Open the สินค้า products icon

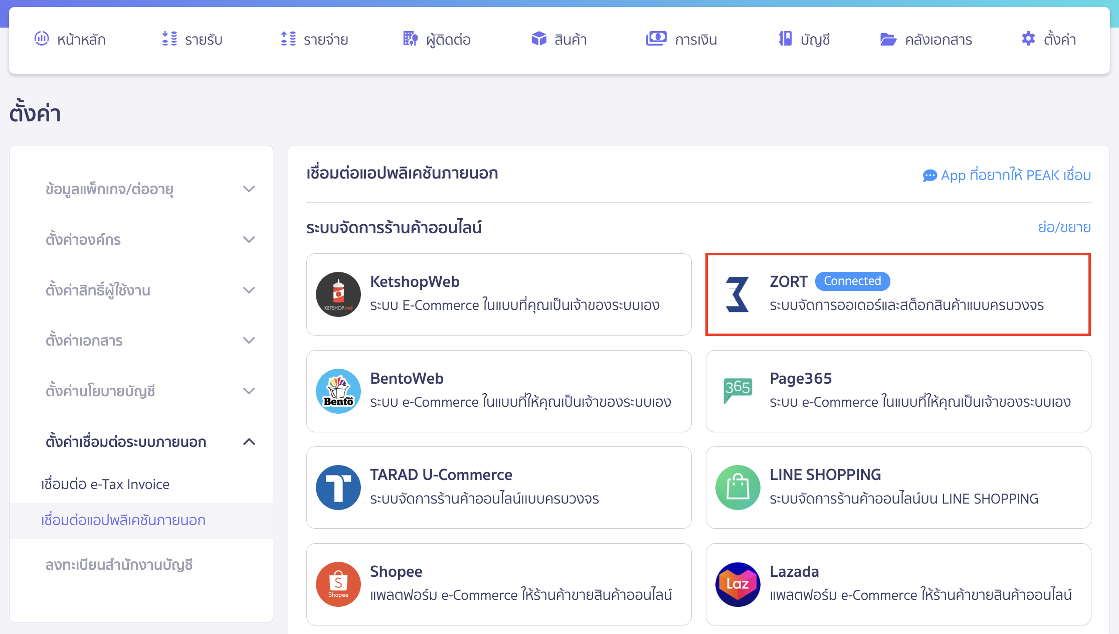(538, 39)
